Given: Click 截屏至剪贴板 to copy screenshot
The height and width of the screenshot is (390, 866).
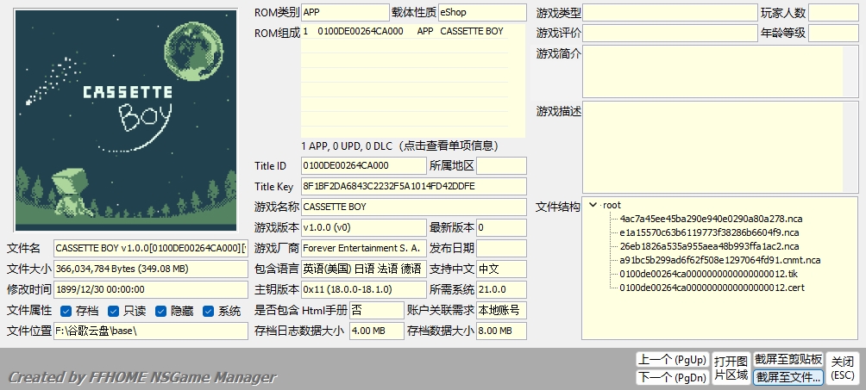Looking at the screenshot, I should [x=788, y=359].
